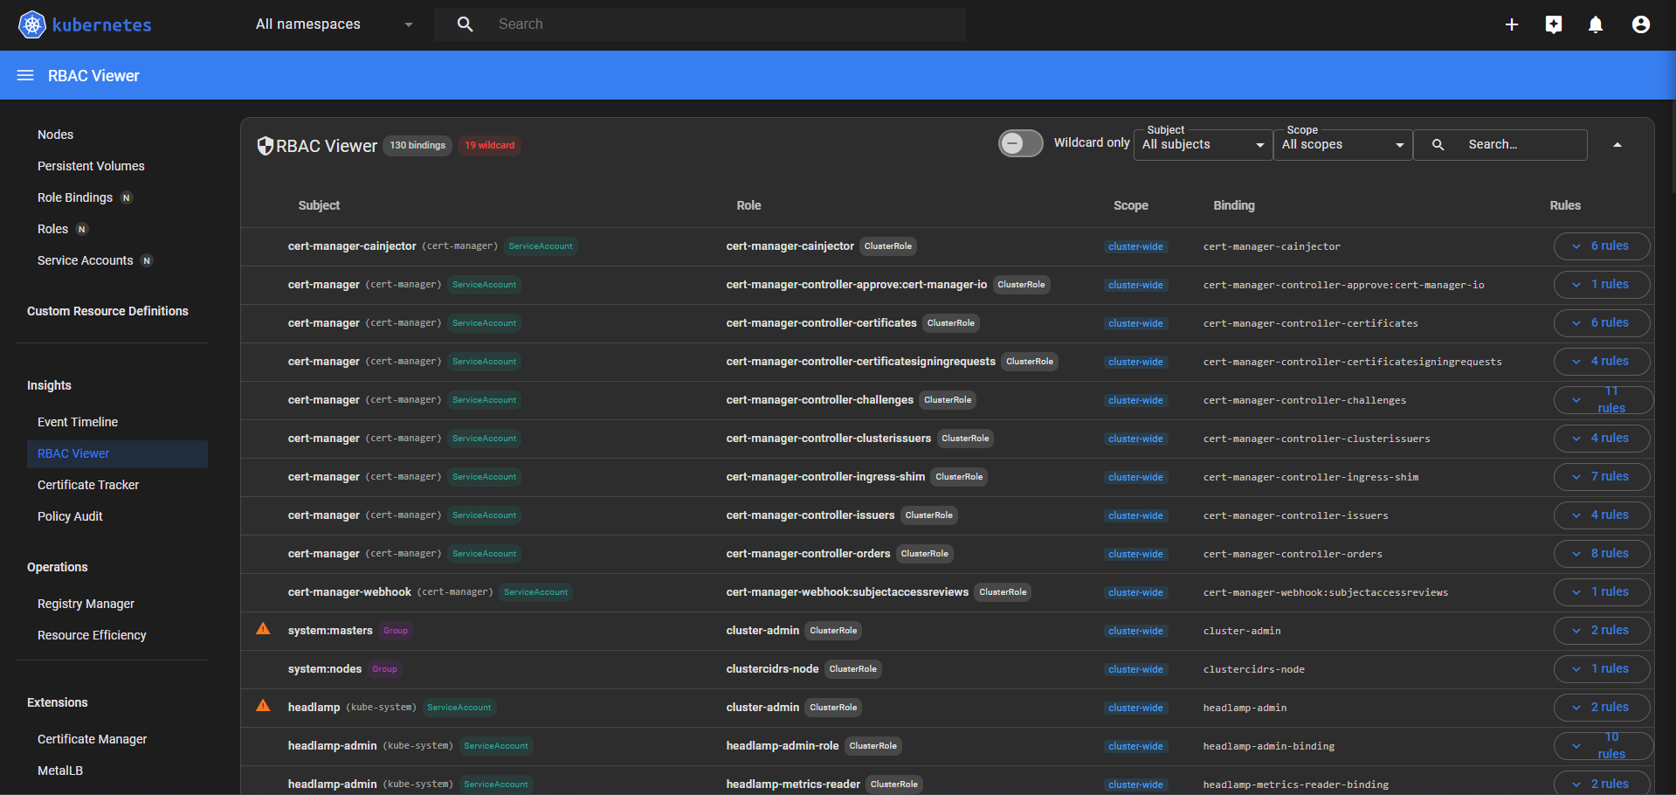The height and width of the screenshot is (795, 1676).
Task: Open Custom Resource Definitions in sidebar
Action: pos(107,311)
